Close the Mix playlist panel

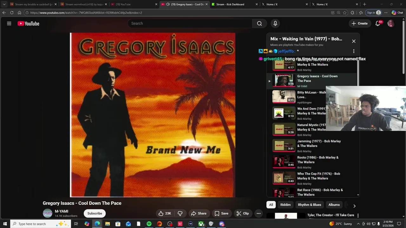(x=354, y=41)
